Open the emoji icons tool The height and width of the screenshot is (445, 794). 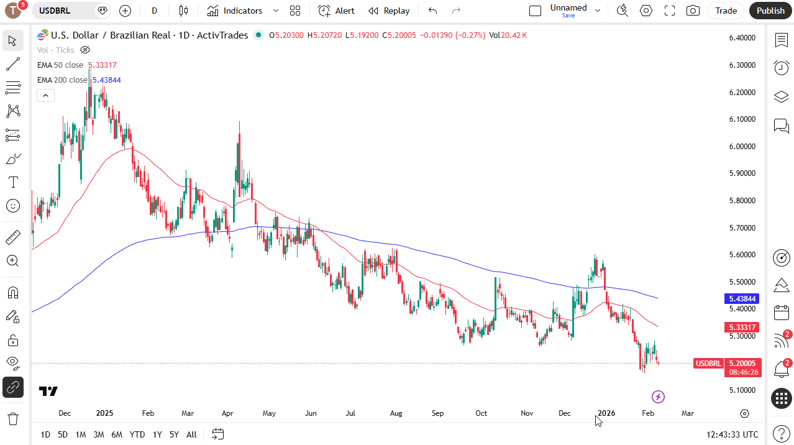point(12,206)
